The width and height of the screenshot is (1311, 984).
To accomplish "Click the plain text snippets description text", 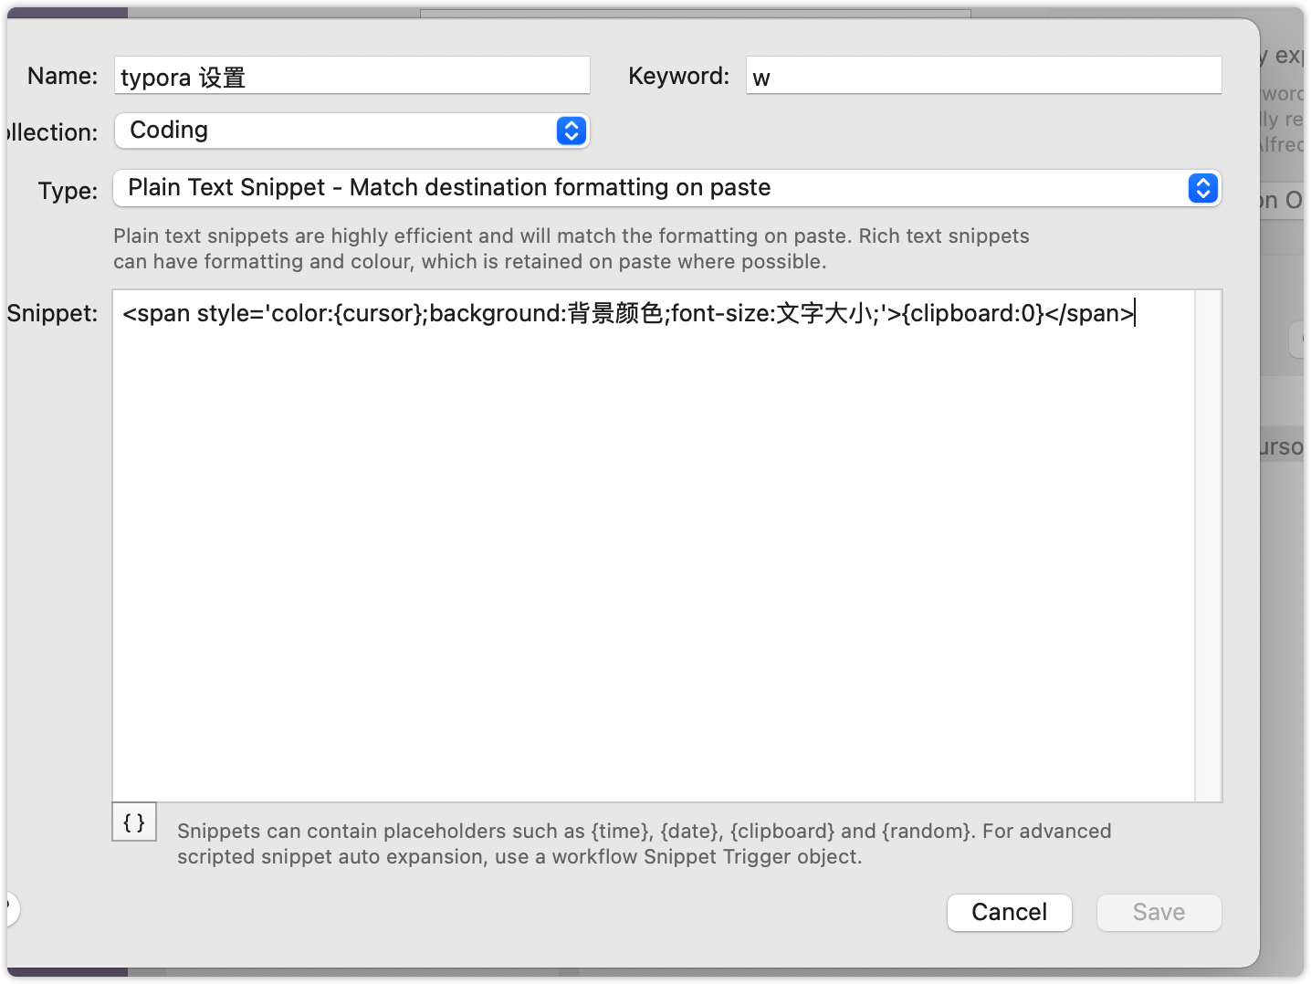I will click(x=571, y=248).
